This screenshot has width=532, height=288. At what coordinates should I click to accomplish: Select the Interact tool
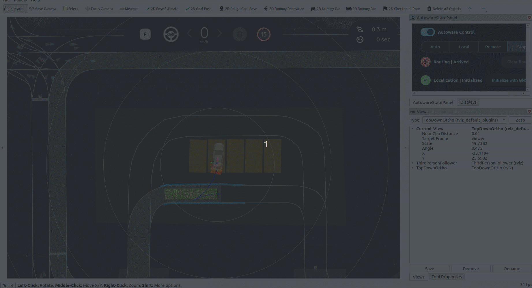(x=13, y=9)
